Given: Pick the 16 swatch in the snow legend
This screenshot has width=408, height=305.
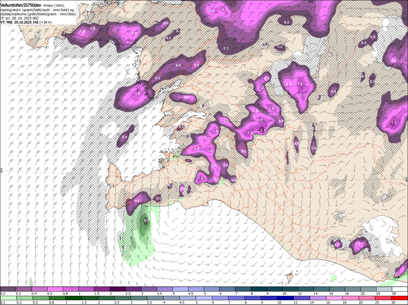Looking at the screenshot, I should coord(337,289).
